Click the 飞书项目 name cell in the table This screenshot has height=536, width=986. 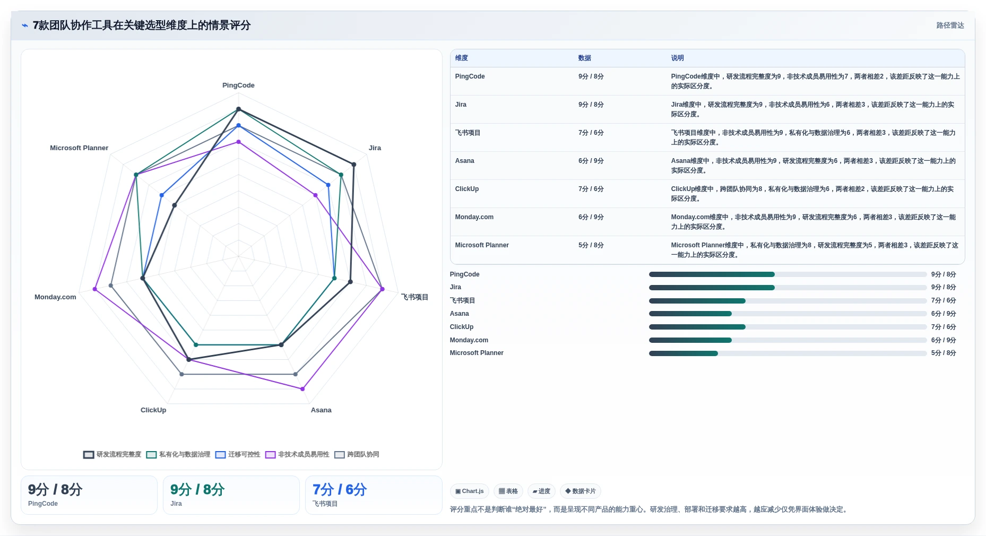point(468,133)
